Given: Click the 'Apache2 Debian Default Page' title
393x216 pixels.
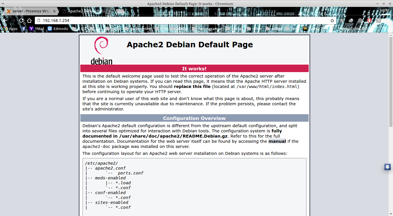Looking at the screenshot, I should click(x=190, y=45).
